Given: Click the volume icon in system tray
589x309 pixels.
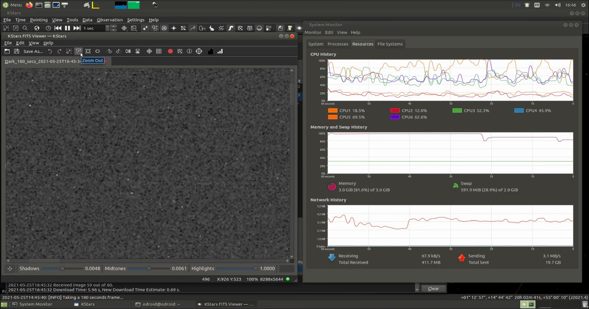Looking at the screenshot, I should pos(558,5).
